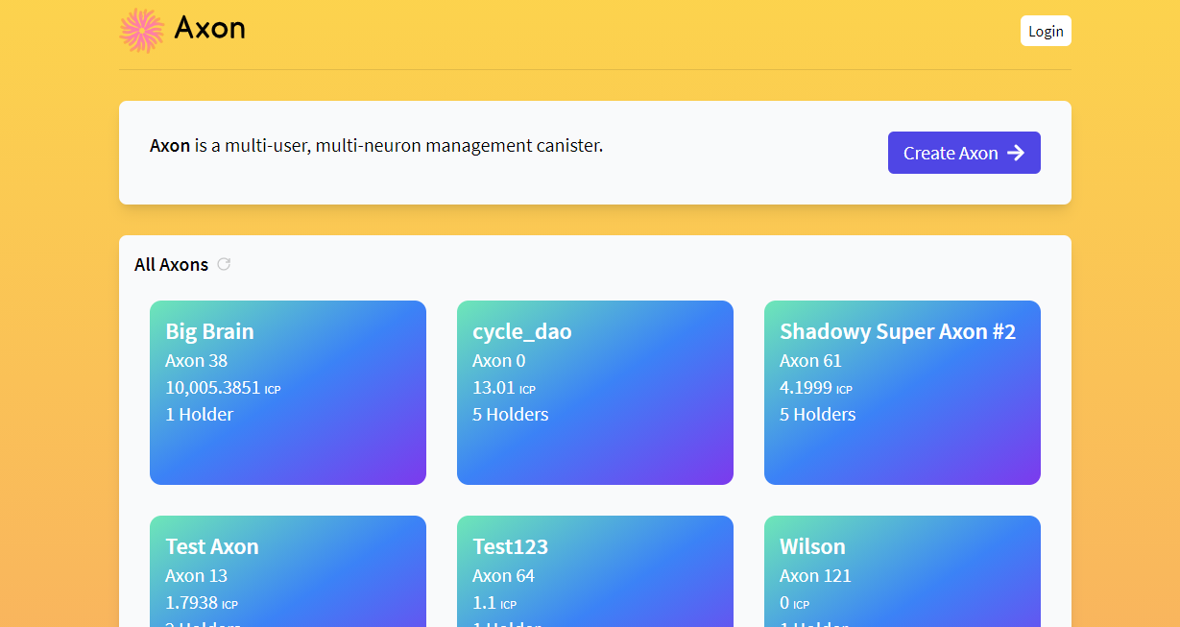Click the "10,005.3851 ICP" balance
This screenshot has width=1180, height=627.
pos(223,387)
